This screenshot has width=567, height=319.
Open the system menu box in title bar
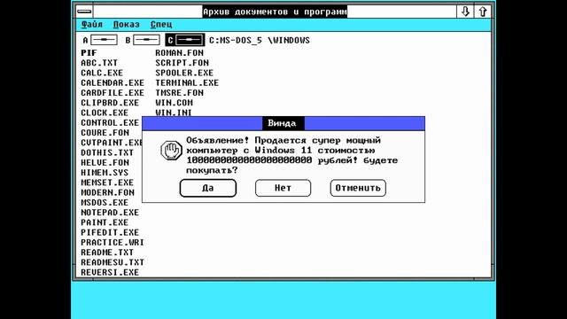tap(84, 12)
